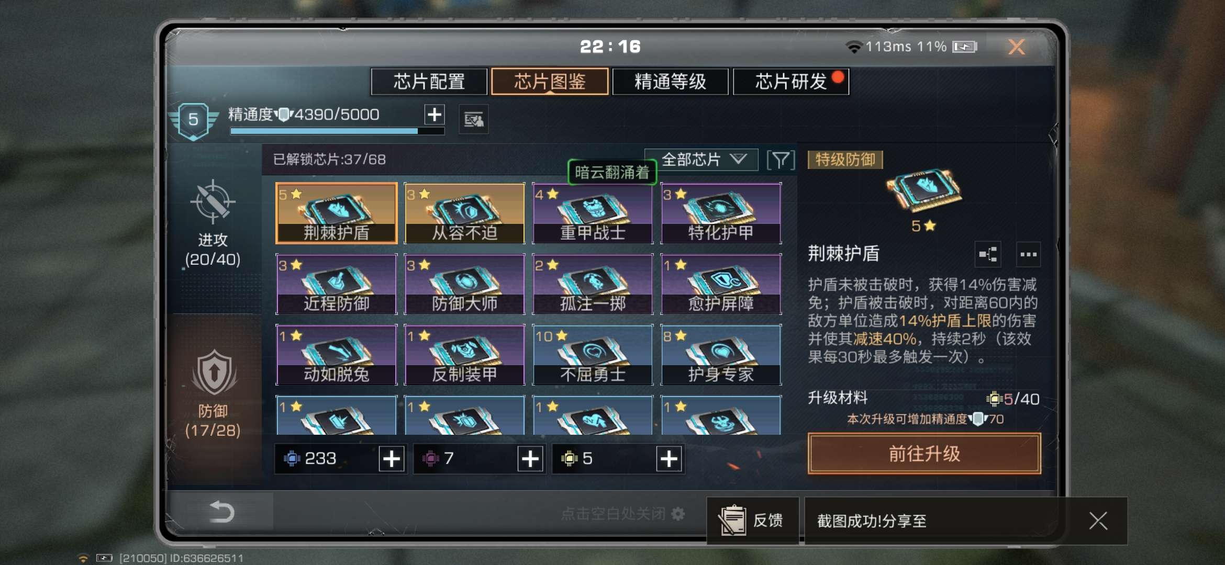Add more gold chips (5) with plus
The width and height of the screenshot is (1225, 565).
click(669, 459)
